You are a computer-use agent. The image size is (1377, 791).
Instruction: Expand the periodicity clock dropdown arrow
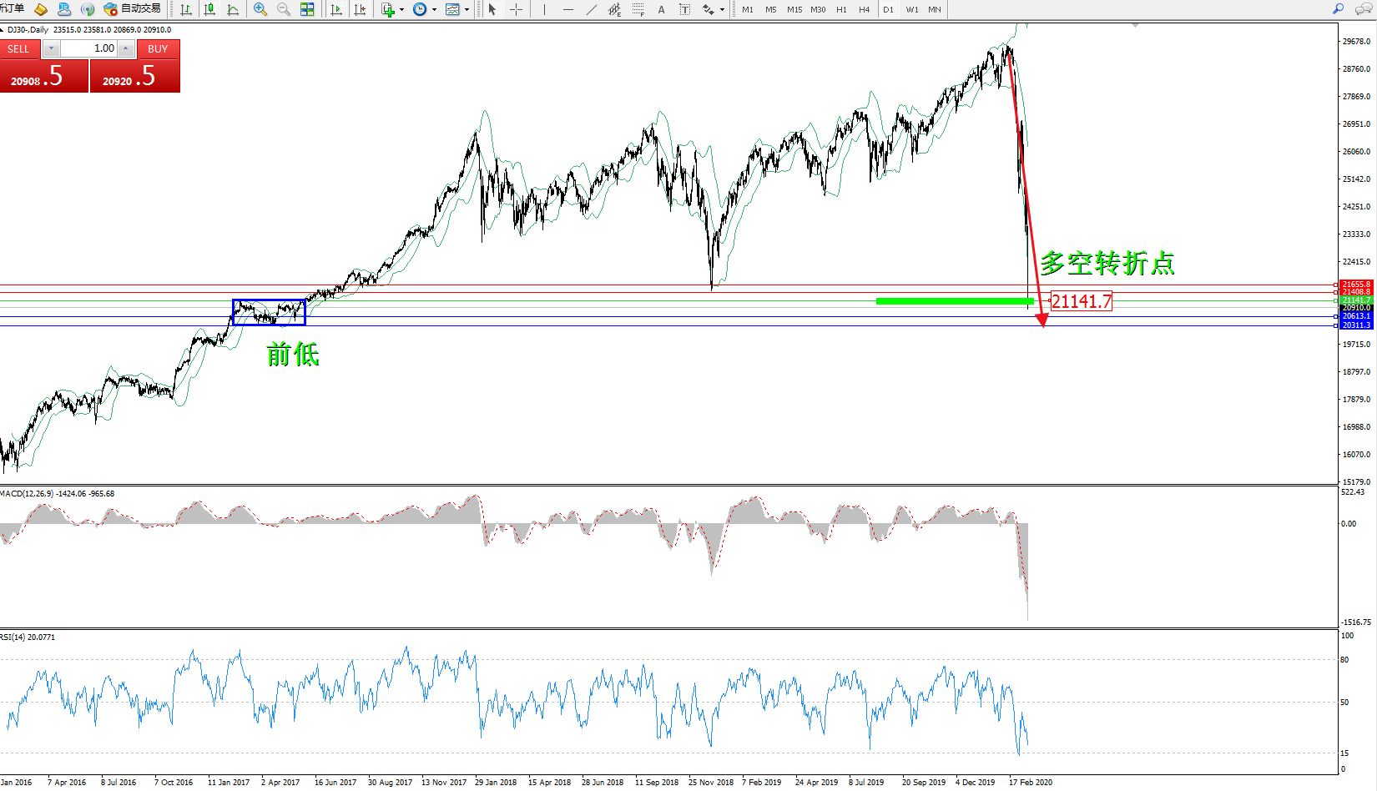tap(434, 10)
